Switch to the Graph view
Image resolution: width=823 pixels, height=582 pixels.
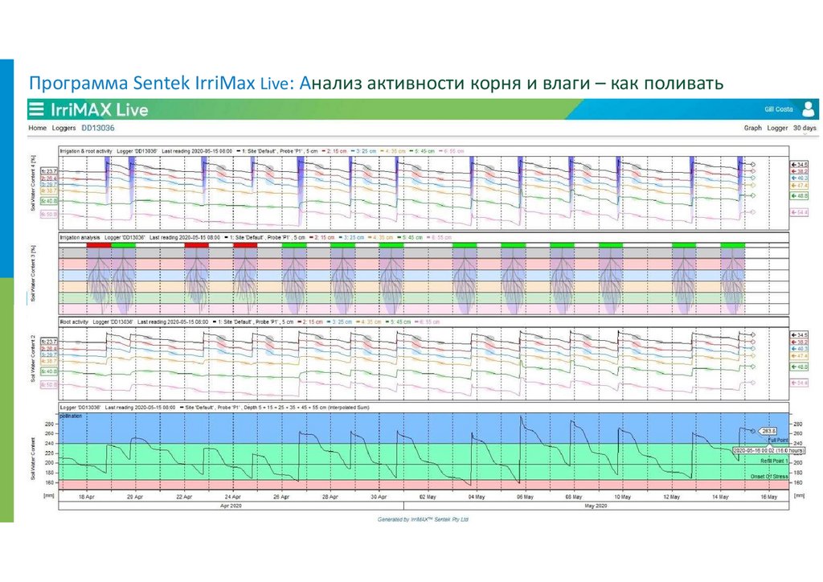pyautogui.click(x=752, y=128)
